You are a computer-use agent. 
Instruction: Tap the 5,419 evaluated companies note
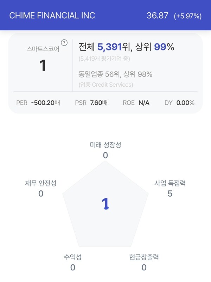(104, 59)
